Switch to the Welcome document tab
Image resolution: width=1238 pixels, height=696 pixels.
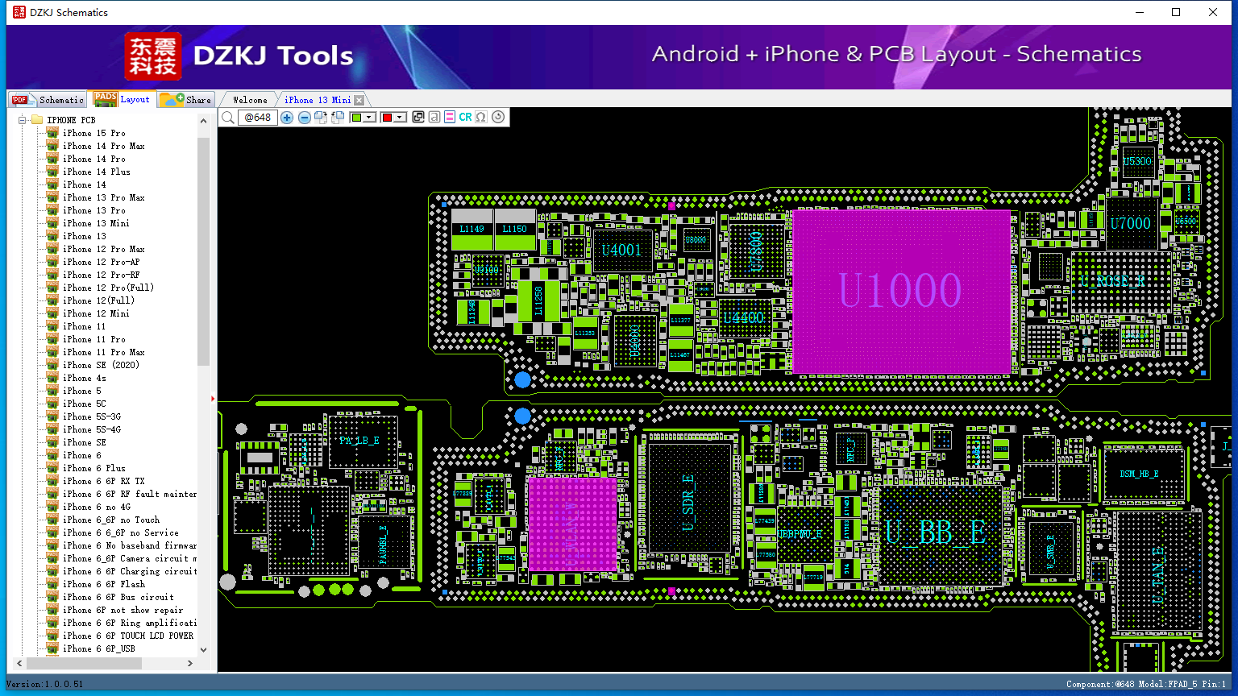(250, 100)
